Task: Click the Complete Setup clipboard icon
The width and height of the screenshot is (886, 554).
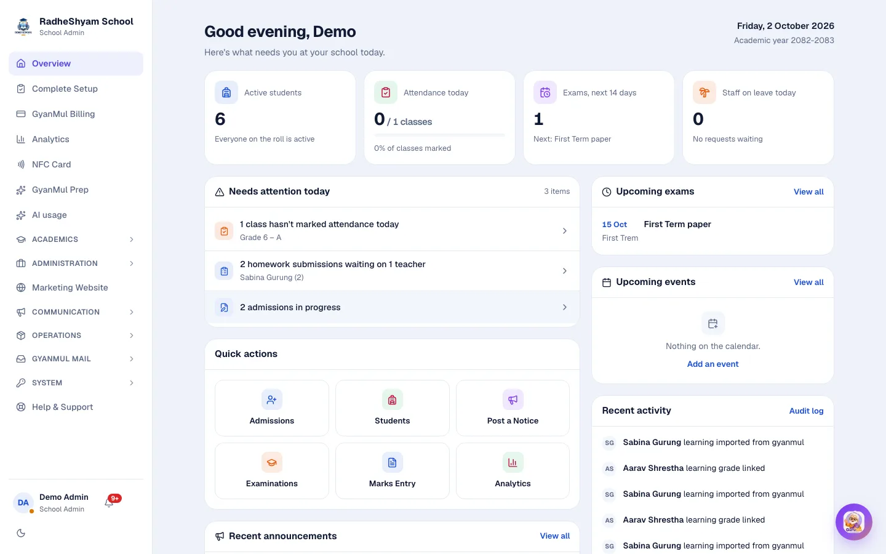Action: [x=21, y=89]
